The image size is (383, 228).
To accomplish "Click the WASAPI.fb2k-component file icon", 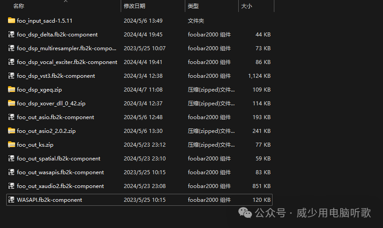I will [12, 200].
